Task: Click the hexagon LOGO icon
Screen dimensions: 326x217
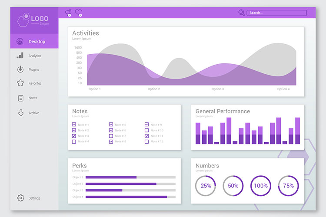Action: click(x=23, y=20)
